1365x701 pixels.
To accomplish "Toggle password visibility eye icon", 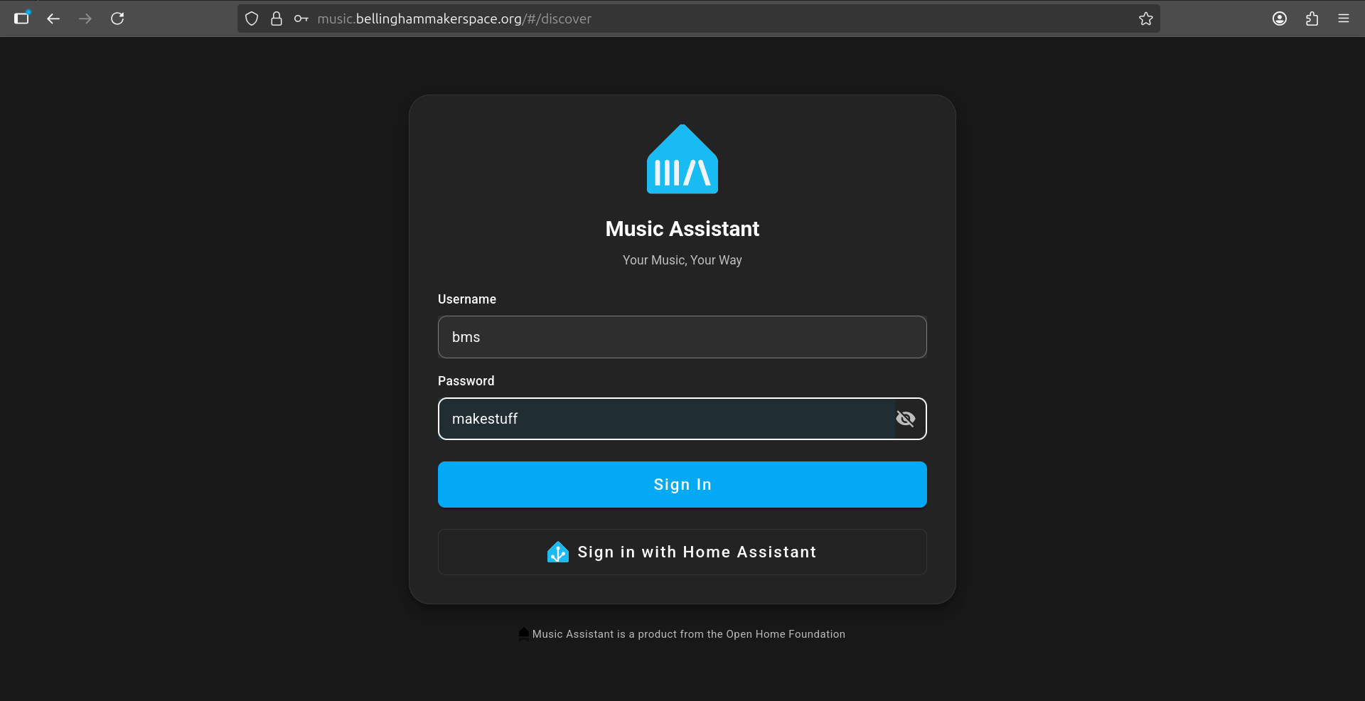I will (905, 419).
